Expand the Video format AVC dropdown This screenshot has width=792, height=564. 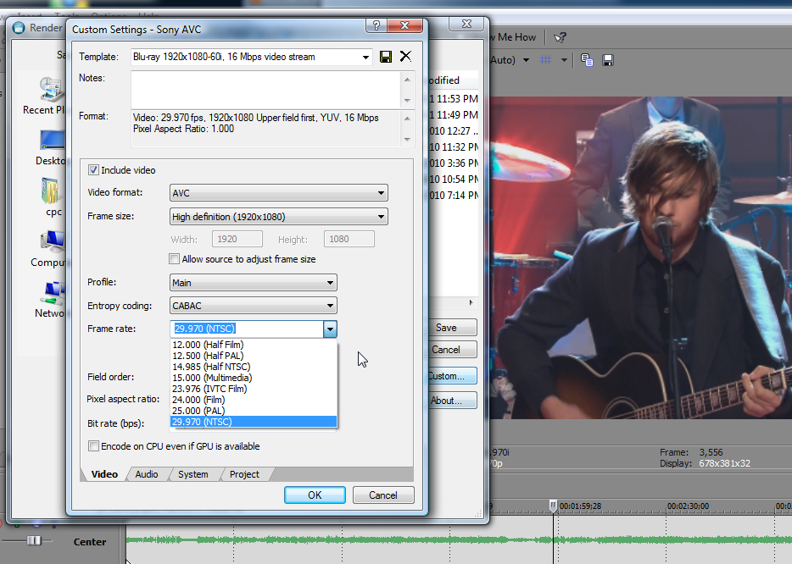pyautogui.click(x=381, y=193)
